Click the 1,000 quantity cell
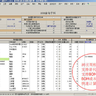Image resolution: width=96 pixels, height=96 pixels. pos(66,81)
